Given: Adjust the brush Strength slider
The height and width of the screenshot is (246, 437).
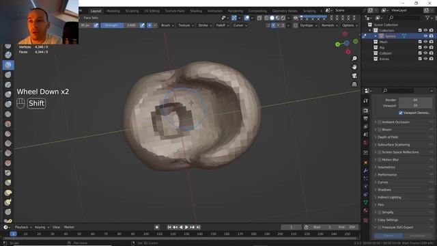Looking at the screenshot, I should (x=119, y=25).
